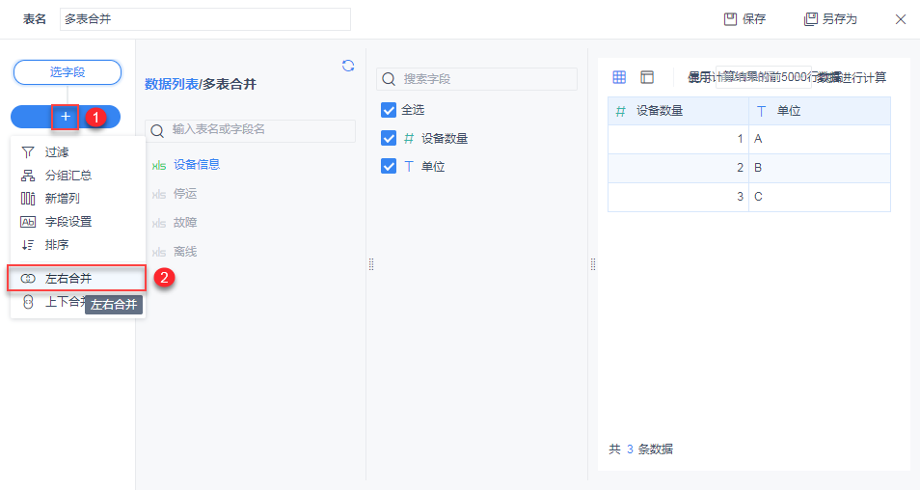The height and width of the screenshot is (490, 920).
Task: Switch to field layout view icon
Action: point(647,77)
